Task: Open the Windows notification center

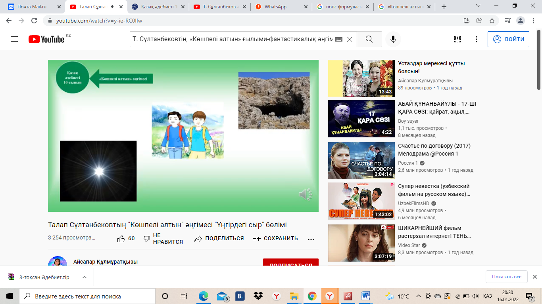Action: [529, 296]
